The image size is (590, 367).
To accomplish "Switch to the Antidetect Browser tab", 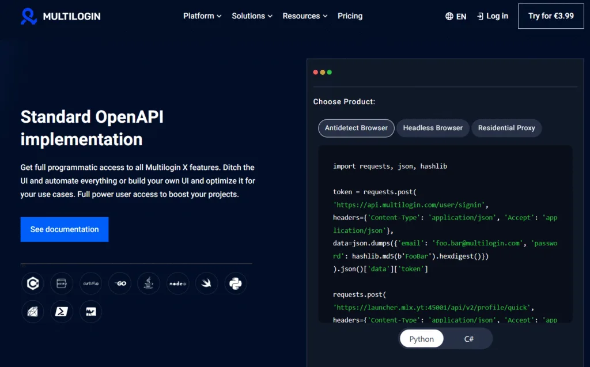I will pyautogui.click(x=356, y=128).
